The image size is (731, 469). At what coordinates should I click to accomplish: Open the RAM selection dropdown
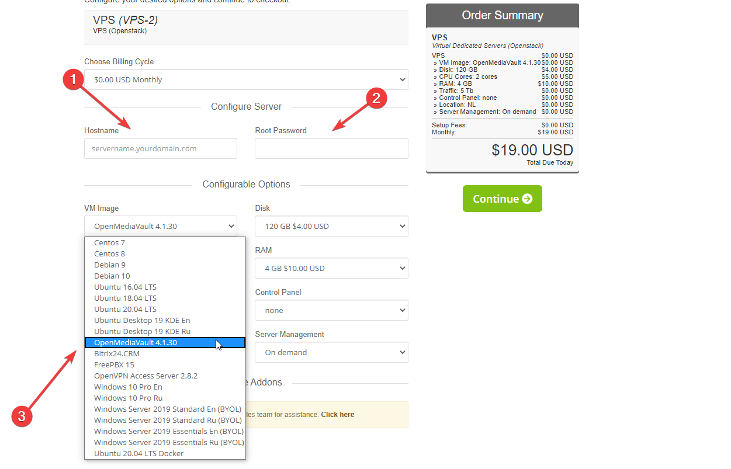click(x=331, y=269)
